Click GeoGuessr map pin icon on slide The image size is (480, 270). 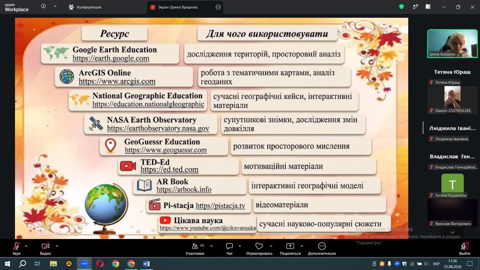111,145
